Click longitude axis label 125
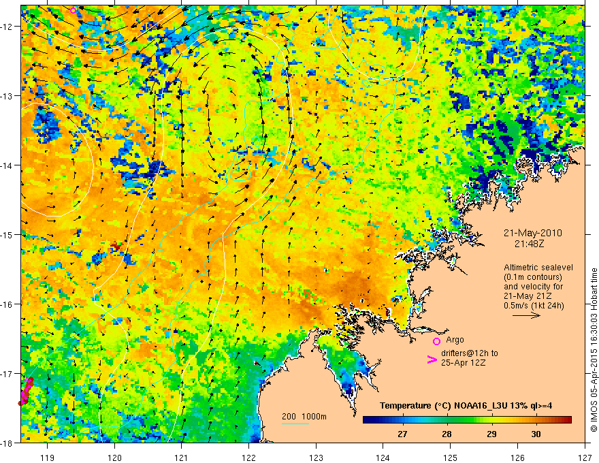Screen dimensions: 599x463 [451, 458]
